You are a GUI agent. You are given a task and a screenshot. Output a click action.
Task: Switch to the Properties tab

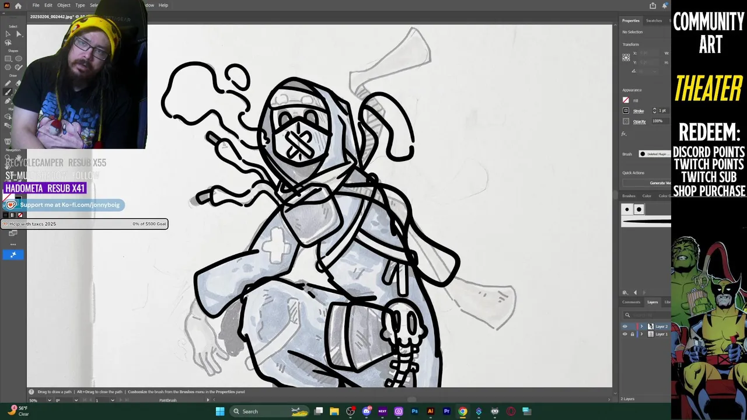coord(631,20)
